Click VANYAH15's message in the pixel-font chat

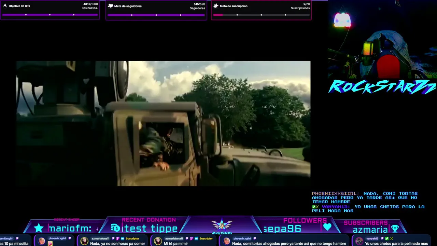tap(368, 208)
